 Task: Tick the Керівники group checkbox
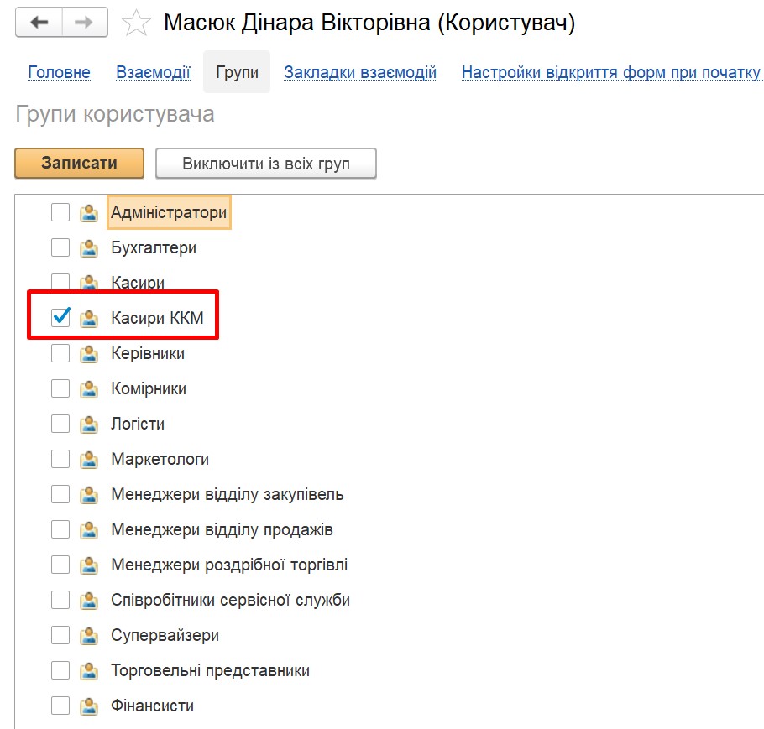(x=60, y=353)
